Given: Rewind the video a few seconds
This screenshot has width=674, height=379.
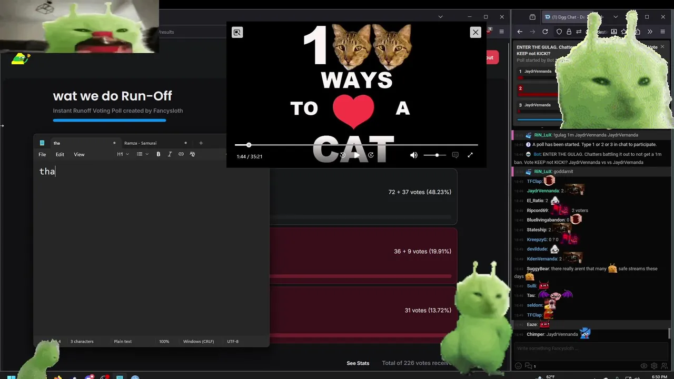Looking at the screenshot, I should click(342, 155).
